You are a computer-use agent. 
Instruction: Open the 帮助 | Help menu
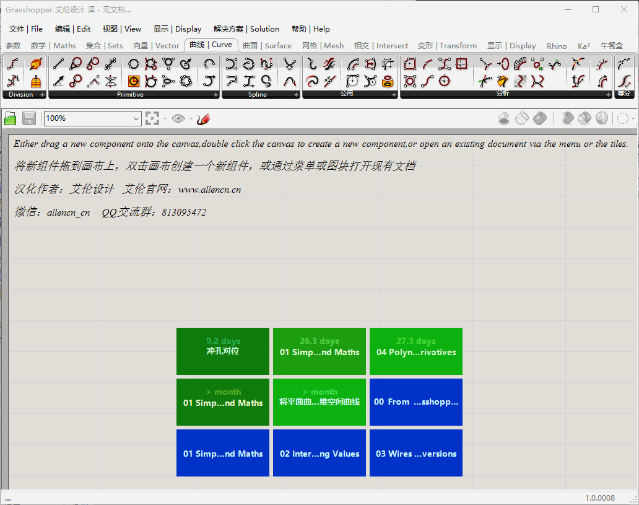(x=311, y=29)
